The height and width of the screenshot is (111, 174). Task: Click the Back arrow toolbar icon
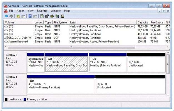coord(6,16)
